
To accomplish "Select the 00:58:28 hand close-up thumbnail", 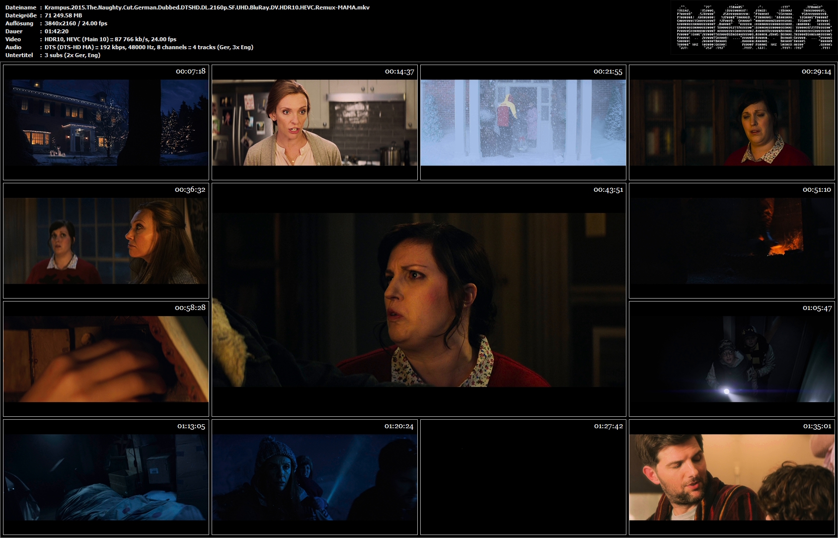I will point(106,359).
